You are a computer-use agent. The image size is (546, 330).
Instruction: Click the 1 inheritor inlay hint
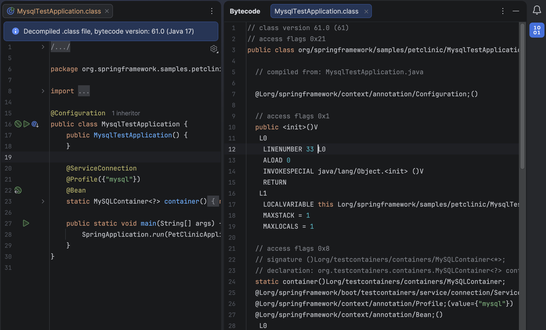point(126,113)
